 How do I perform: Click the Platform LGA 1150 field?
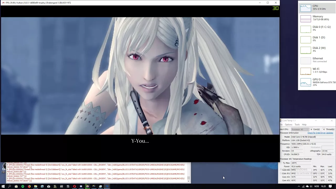312,140
